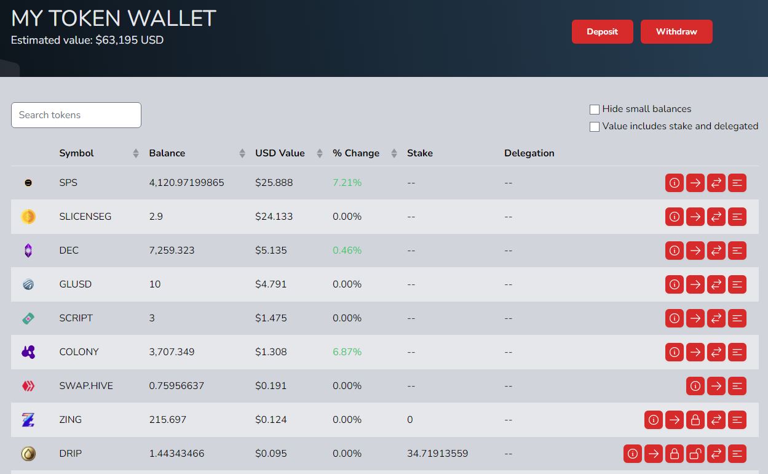Enable Hide small balances checkbox

coord(595,110)
